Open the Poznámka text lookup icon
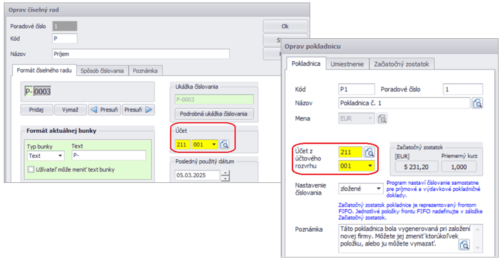The width and height of the screenshot is (503, 260). (465, 244)
